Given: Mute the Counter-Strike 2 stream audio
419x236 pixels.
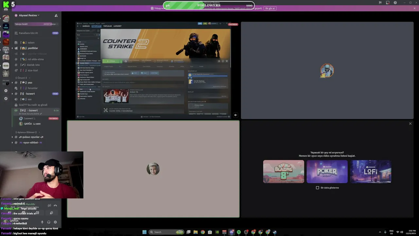Looking at the screenshot, I should pyautogui.click(x=235, y=115).
